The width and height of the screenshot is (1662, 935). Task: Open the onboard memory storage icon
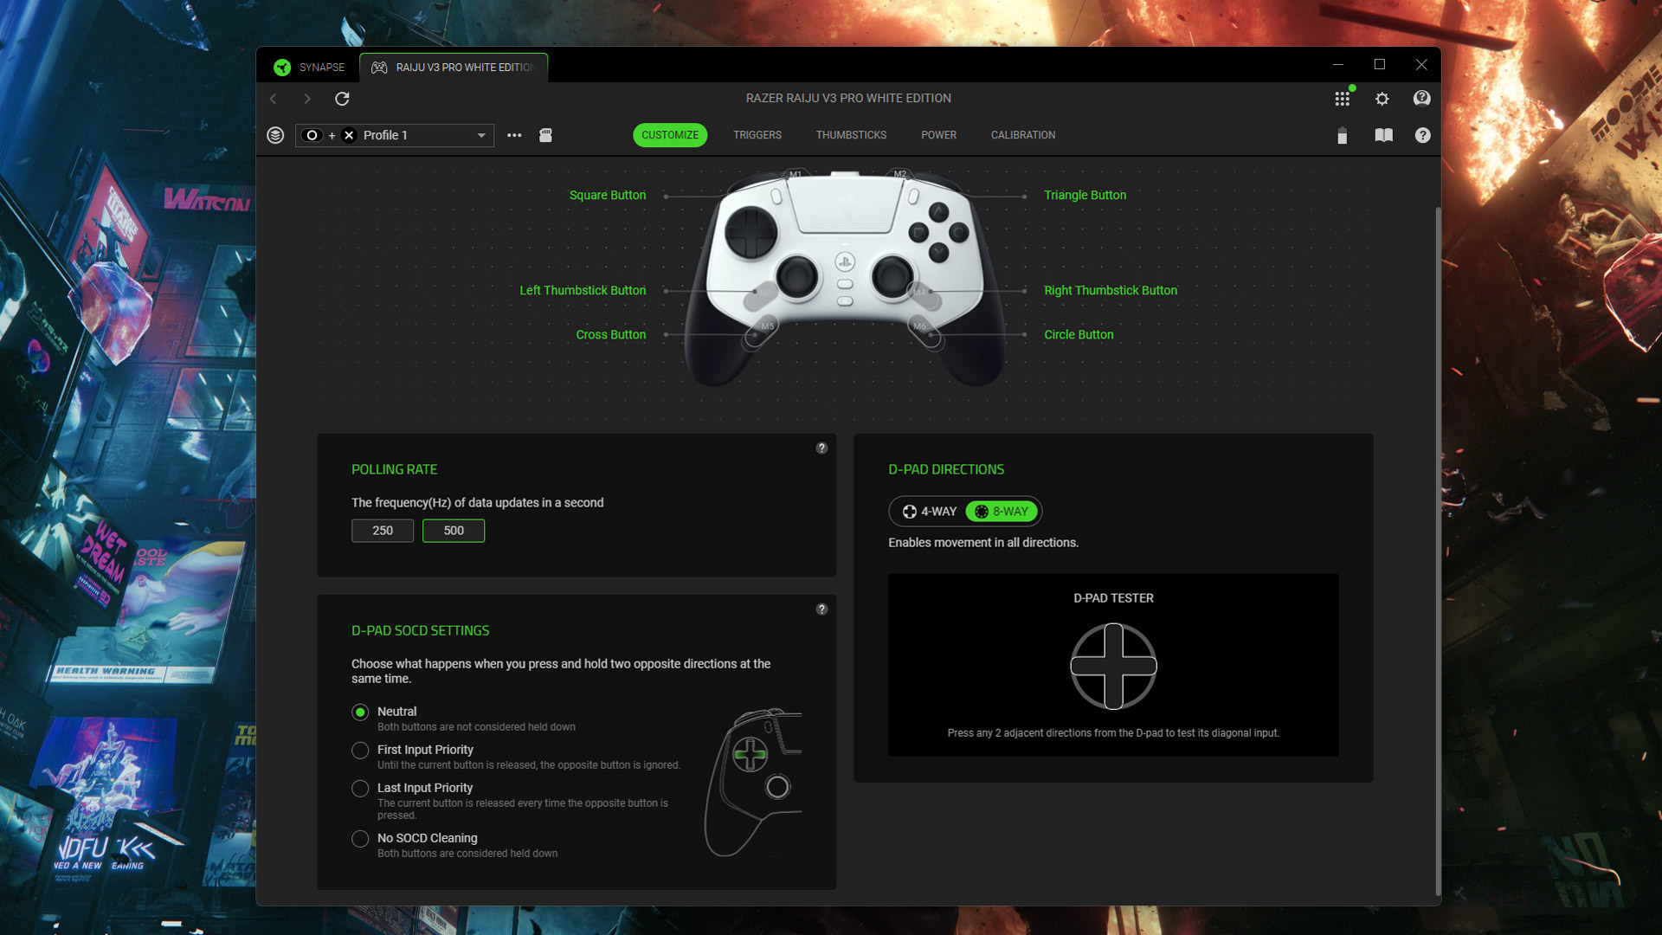(x=545, y=135)
